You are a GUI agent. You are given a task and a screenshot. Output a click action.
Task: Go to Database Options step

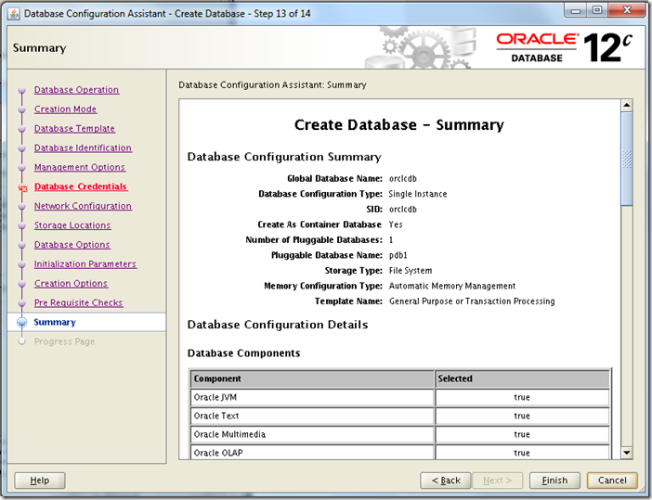(x=72, y=245)
